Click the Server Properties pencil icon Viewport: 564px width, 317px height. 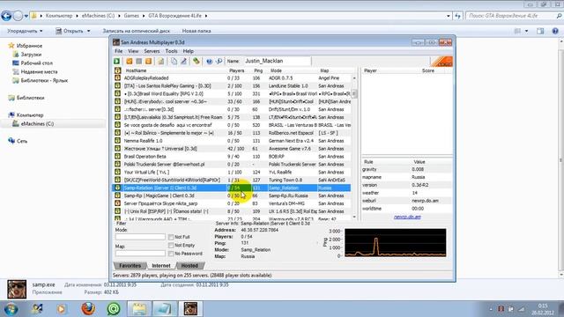(184, 62)
